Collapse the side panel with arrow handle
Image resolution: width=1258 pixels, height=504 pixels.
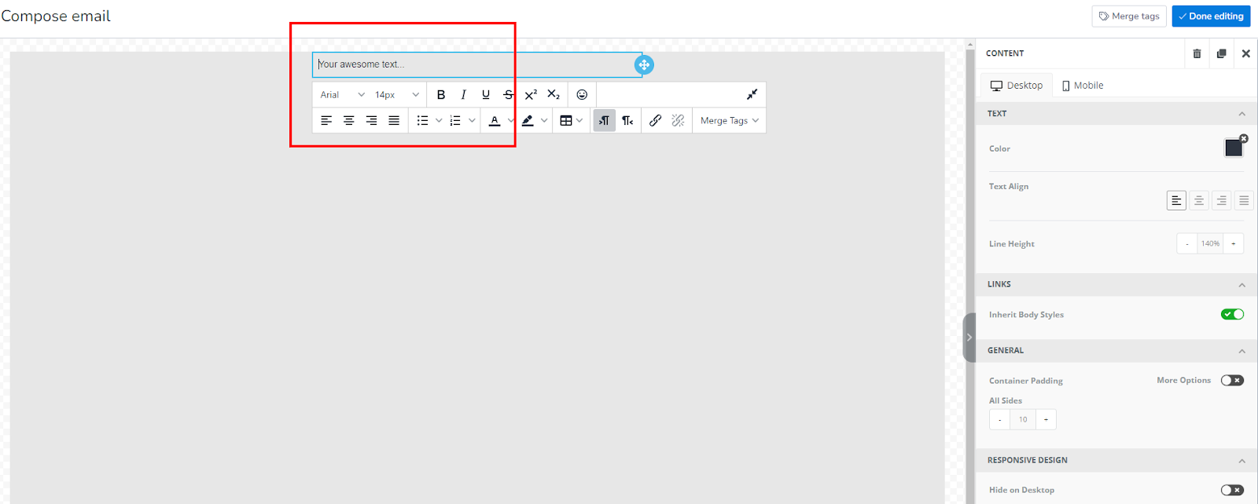pos(969,338)
